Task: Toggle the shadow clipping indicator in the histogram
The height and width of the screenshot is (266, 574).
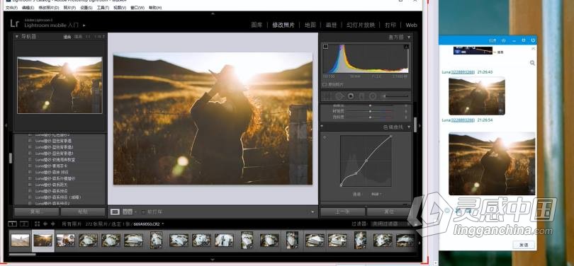Action: pos(325,47)
